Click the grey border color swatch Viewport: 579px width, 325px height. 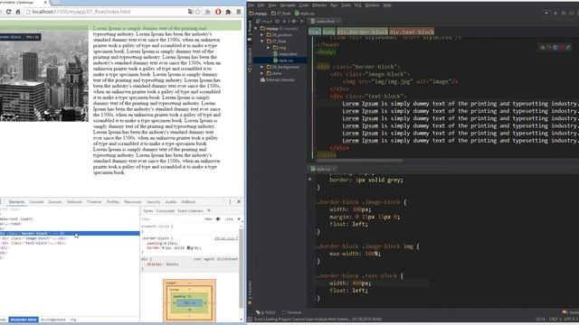click(x=188, y=248)
